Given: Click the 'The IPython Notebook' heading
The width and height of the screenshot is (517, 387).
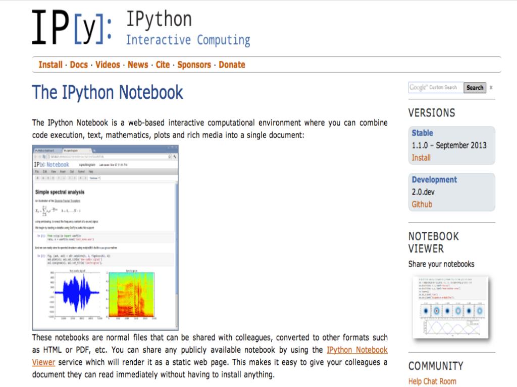Looking at the screenshot, I should (x=108, y=92).
